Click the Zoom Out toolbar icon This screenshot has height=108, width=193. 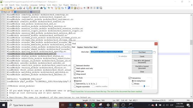click(x=52, y=8)
